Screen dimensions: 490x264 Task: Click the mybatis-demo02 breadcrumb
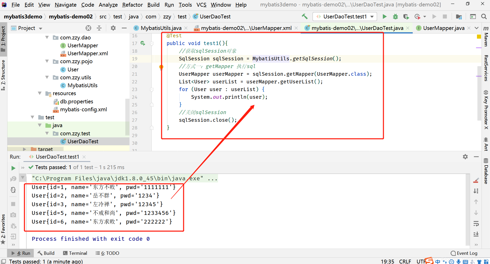[x=71, y=17]
